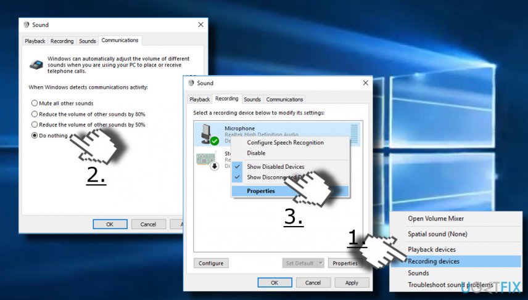Click the Set Default button
The width and height of the screenshot is (528, 300).
[x=300, y=263]
